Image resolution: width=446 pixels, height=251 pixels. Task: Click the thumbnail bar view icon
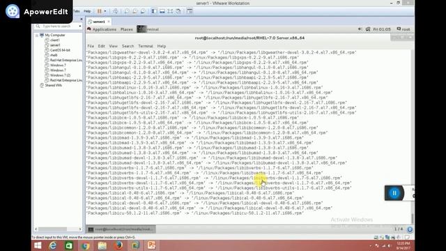[162, 11]
